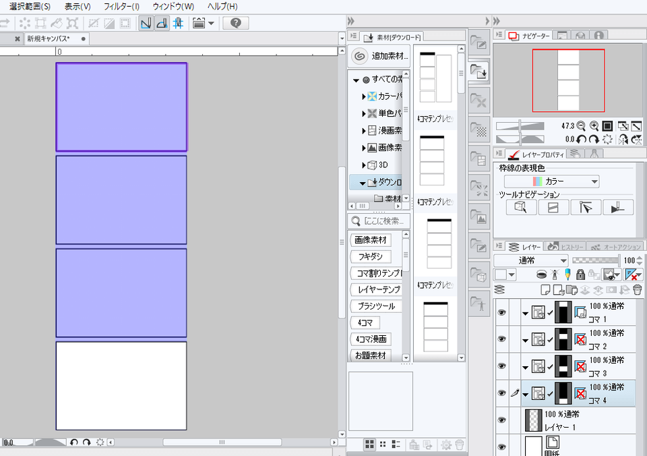Rotate canvas left in Navigator panel
Image resolution: width=647 pixels, height=456 pixels.
click(581, 139)
